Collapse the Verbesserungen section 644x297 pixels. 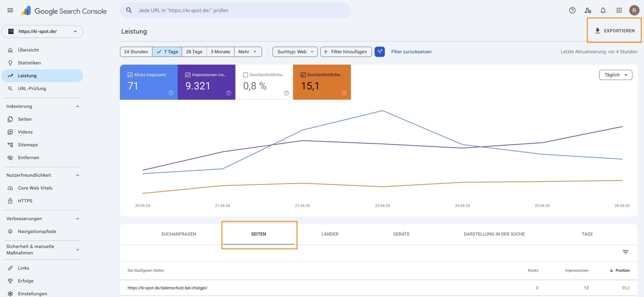tap(77, 218)
